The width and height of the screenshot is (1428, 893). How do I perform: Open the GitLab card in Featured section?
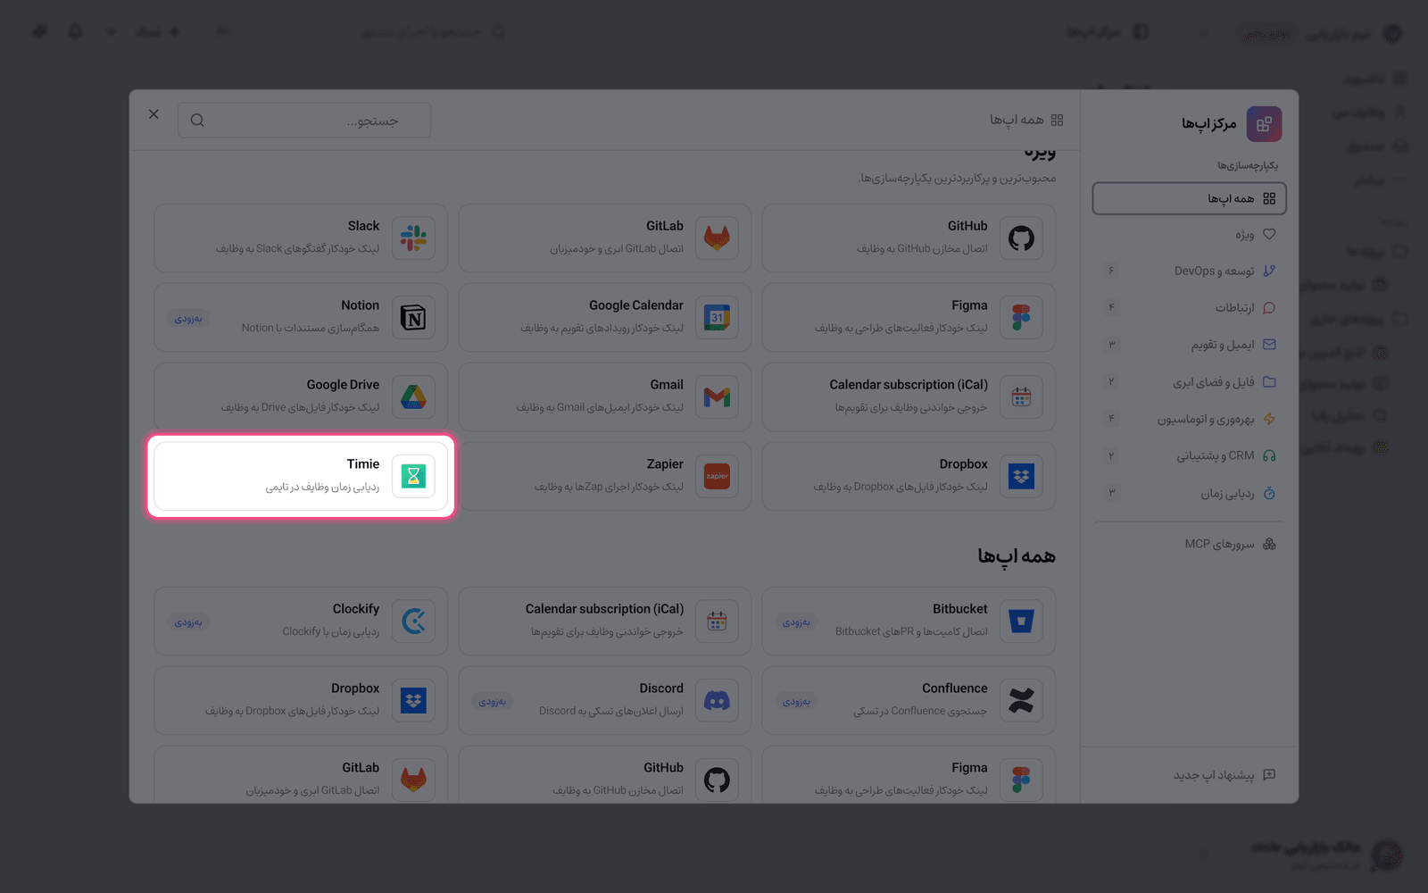pos(604,238)
